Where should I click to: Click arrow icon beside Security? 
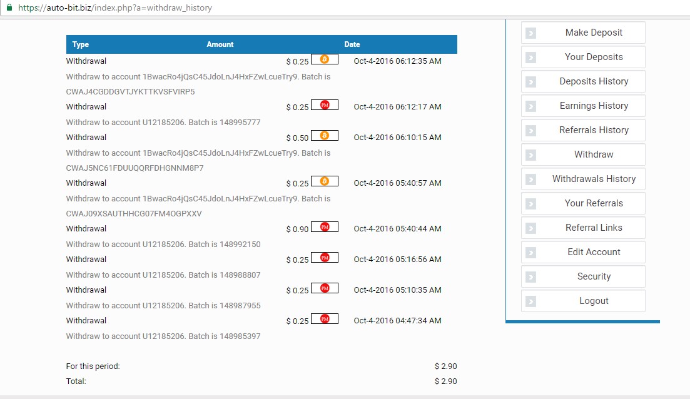pos(530,277)
